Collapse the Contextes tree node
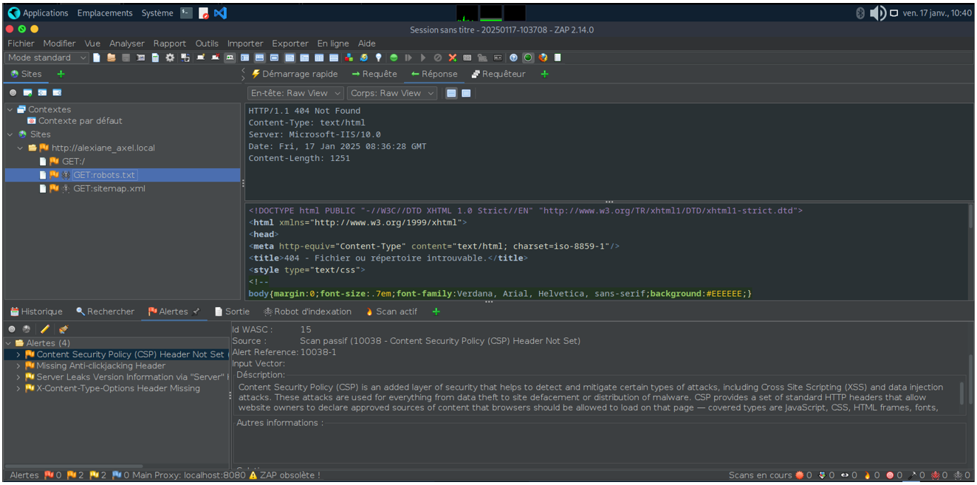The width and height of the screenshot is (977, 485). 10,109
